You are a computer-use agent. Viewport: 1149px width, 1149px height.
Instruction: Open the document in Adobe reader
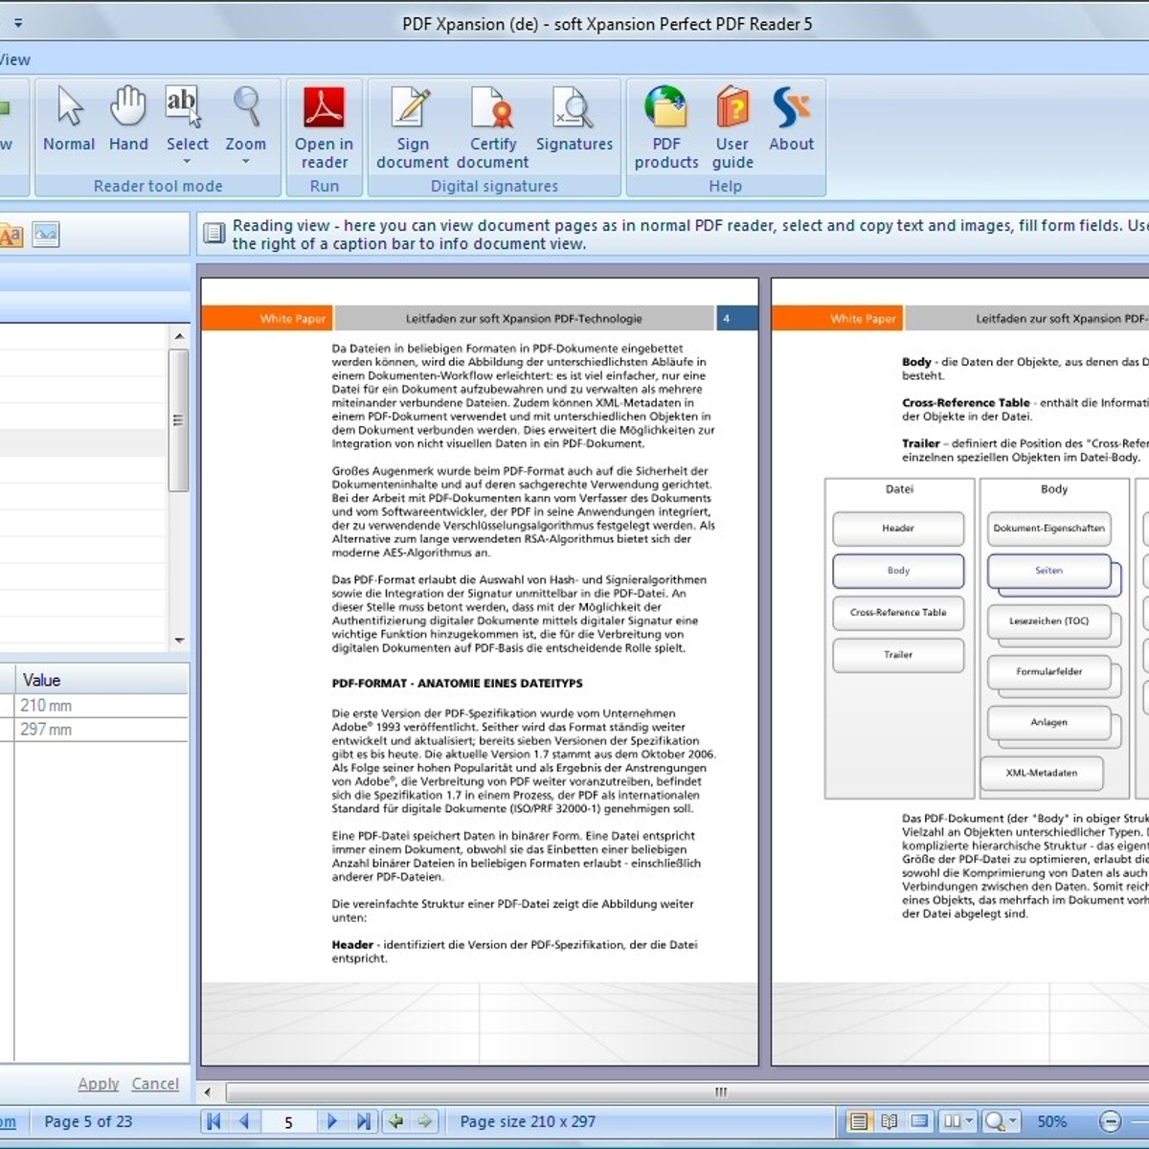pyautogui.click(x=324, y=127)
